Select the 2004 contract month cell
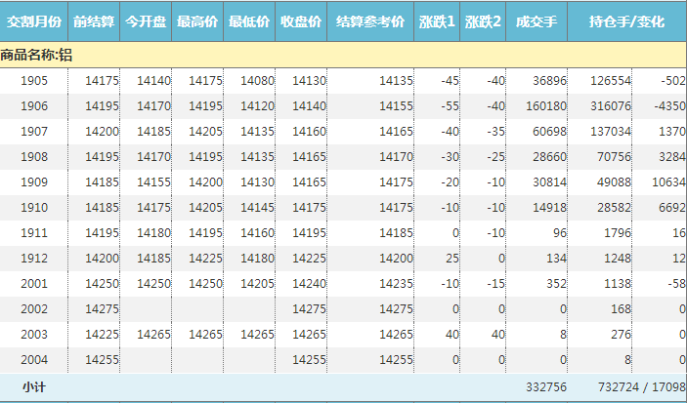The image size is (687, 403). pyautogui.click(x=34, y=359)
